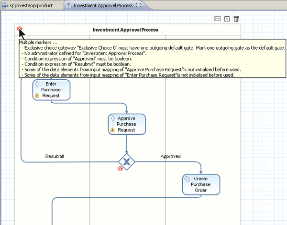Viewport: 287px width, 225px height.
Task: Switch to the spjinvestapprproduct tab
Action: [x=30, y=5]
